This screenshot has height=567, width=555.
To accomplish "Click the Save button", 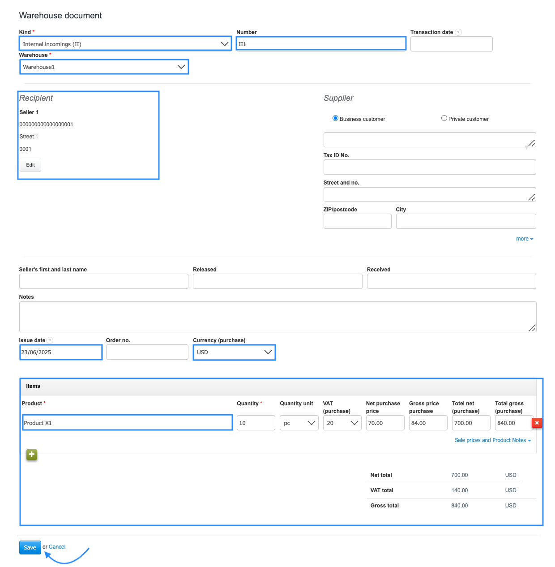I will (x=30, y=547).
